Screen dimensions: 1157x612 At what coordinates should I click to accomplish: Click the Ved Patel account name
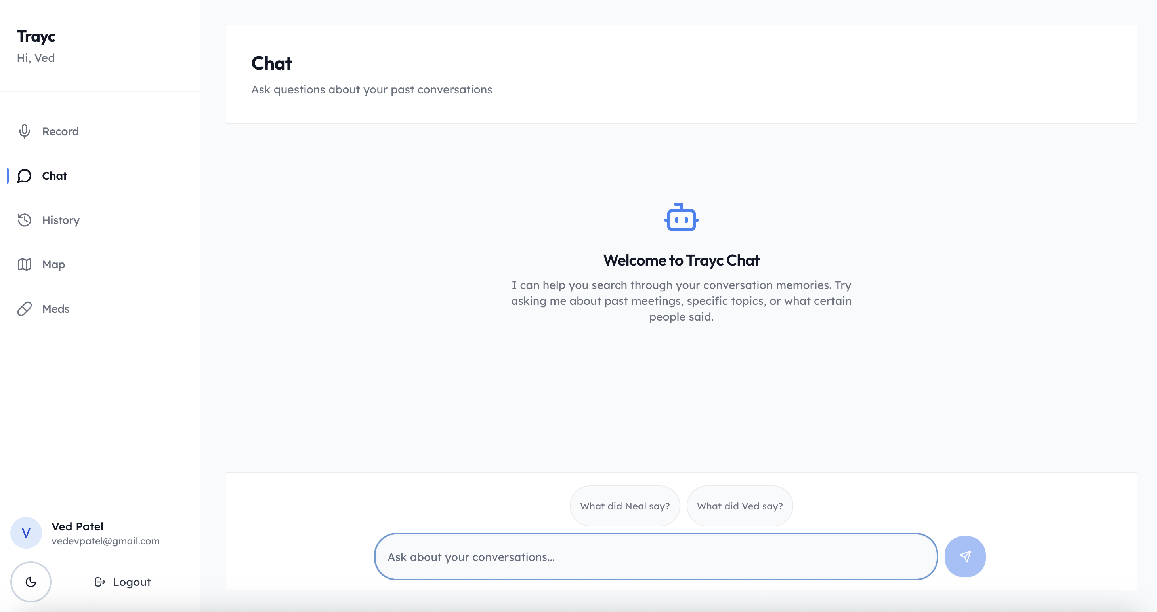pyautogui.click(x=77, y=526)
